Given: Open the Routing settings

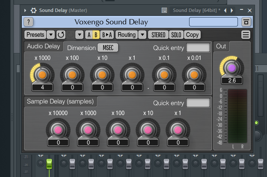Looking at the screenshot, I should point(127,35).
